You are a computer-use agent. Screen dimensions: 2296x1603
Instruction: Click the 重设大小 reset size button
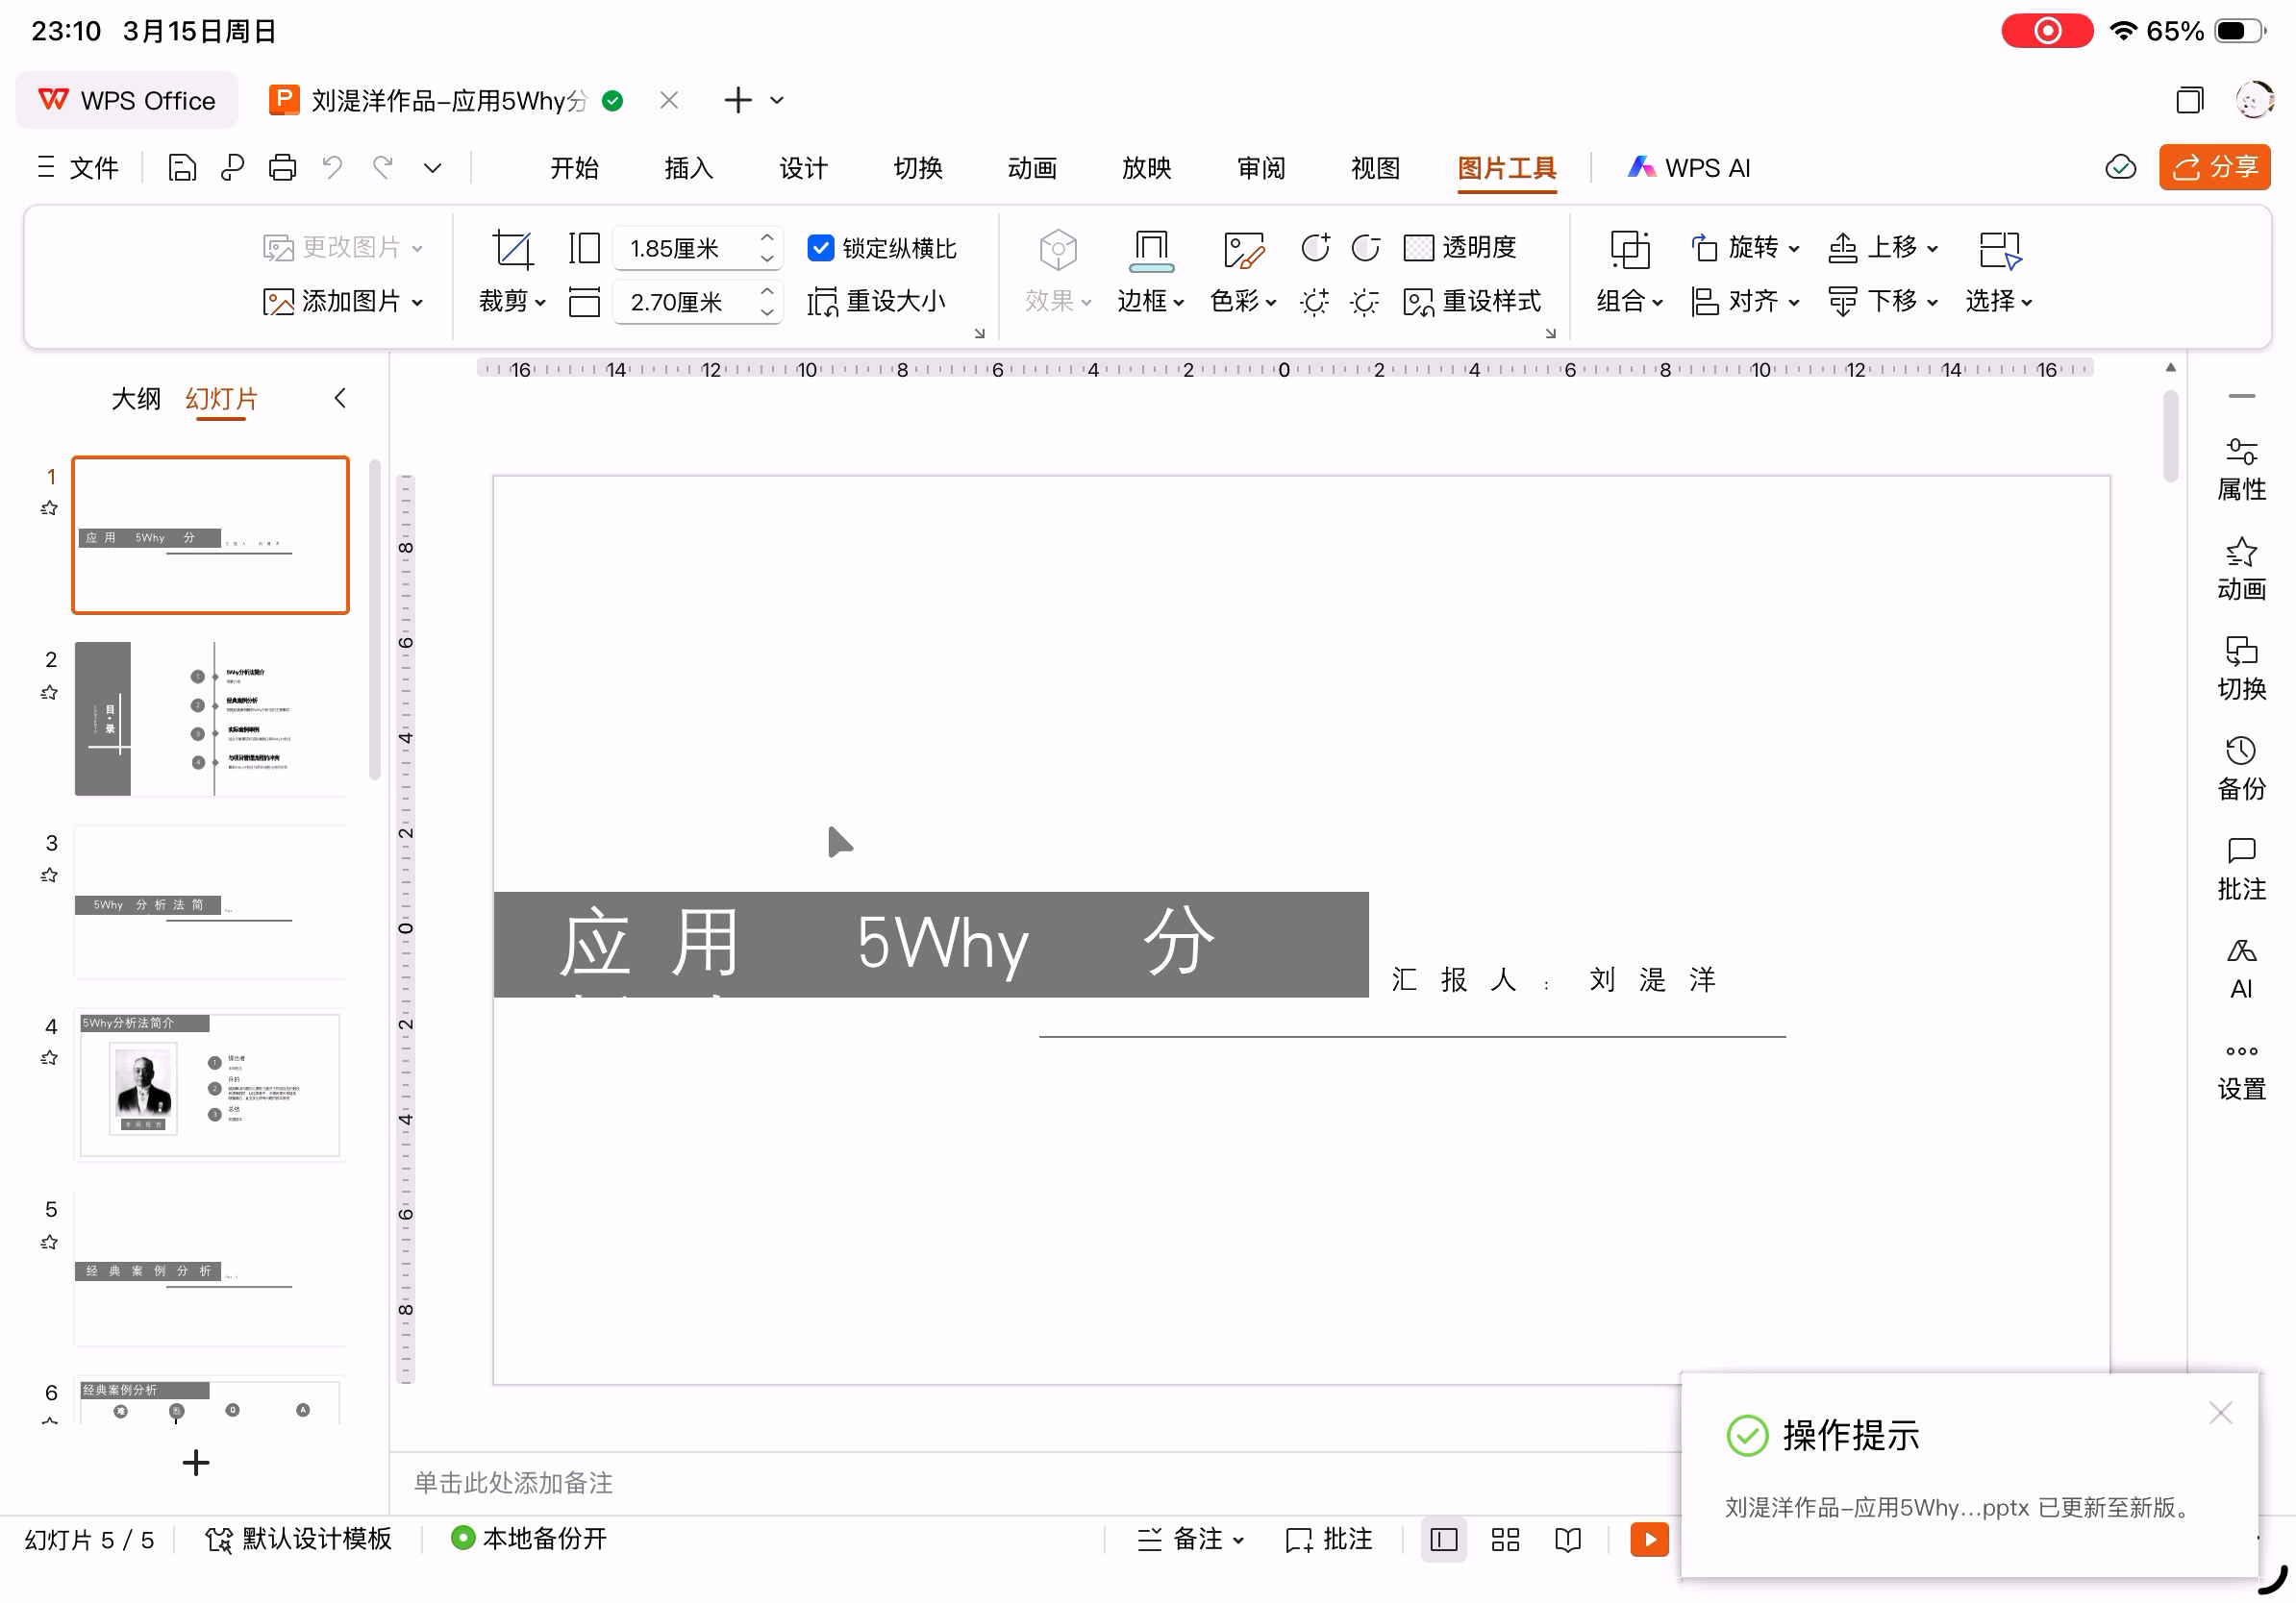[x=877, y=301]
